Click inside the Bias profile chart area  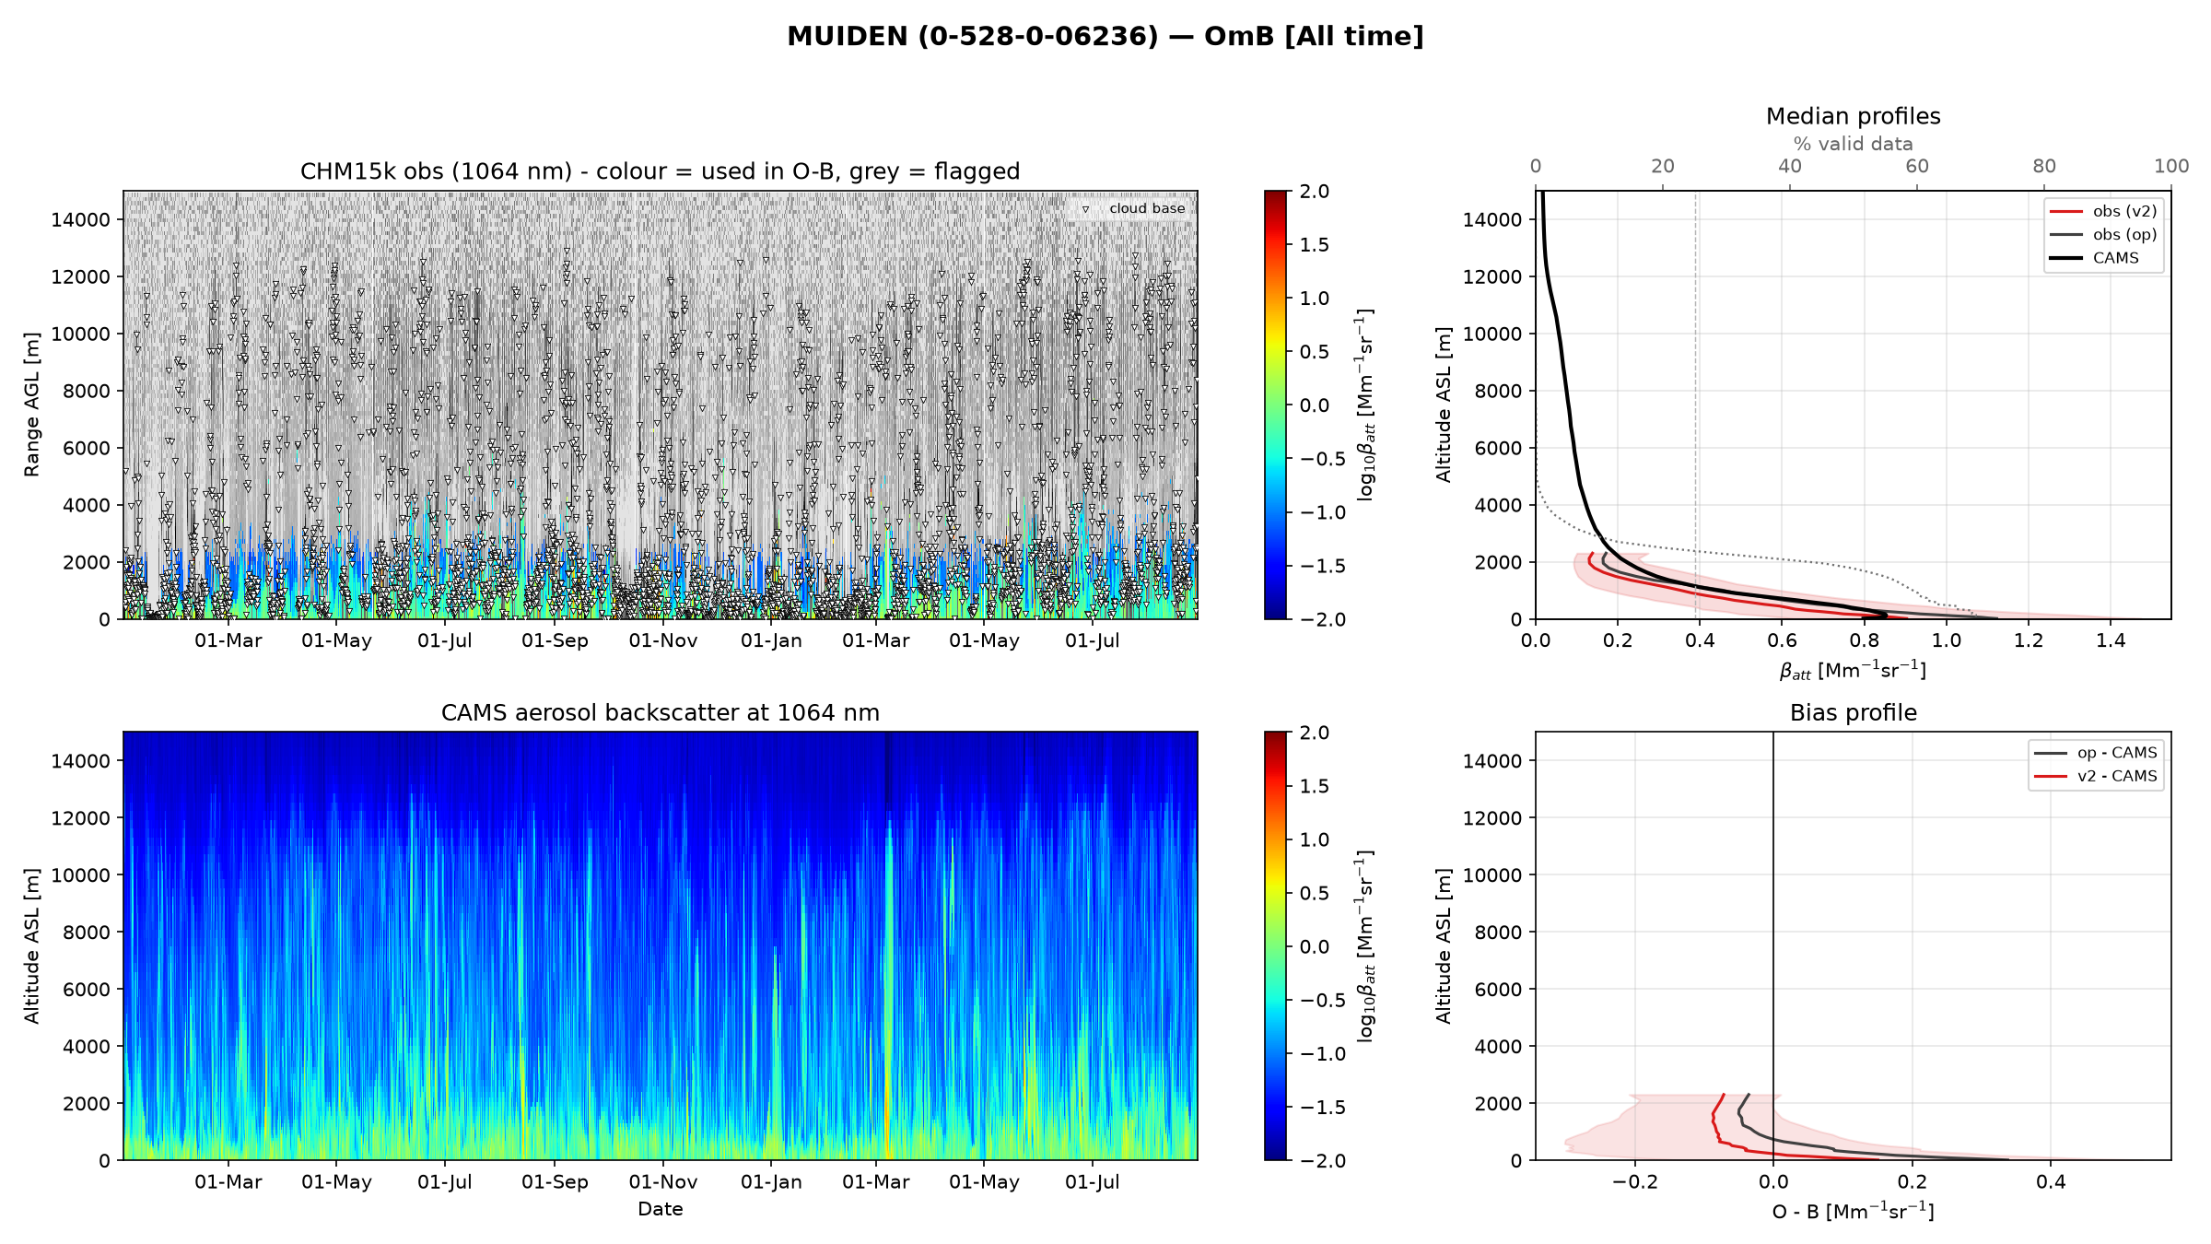coord(1853,945)
